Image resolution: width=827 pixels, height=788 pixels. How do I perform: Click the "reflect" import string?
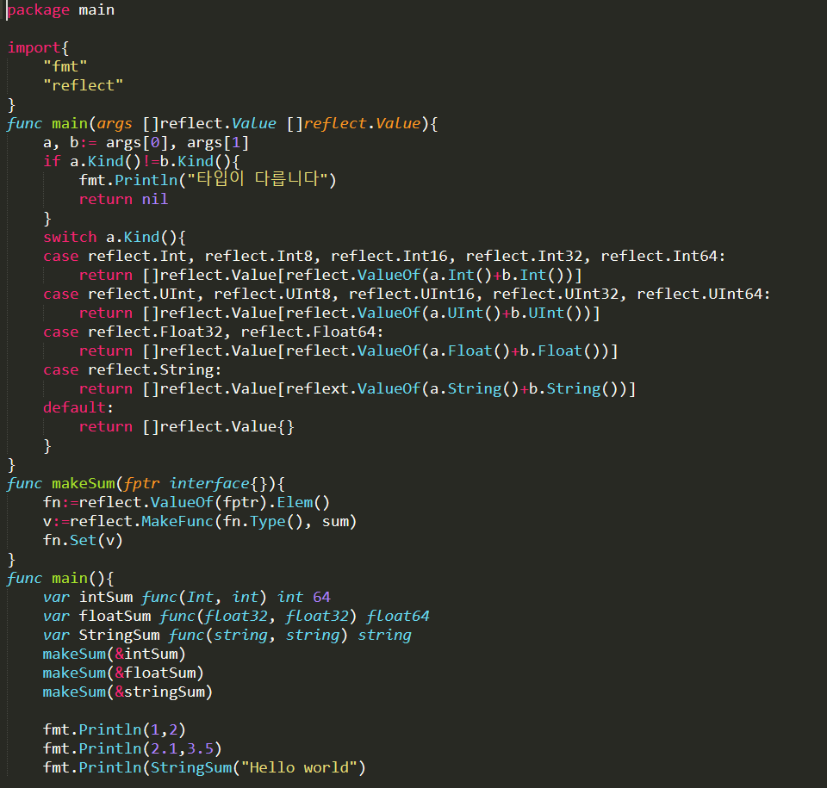pyautogui.click(x=84, y=85)
